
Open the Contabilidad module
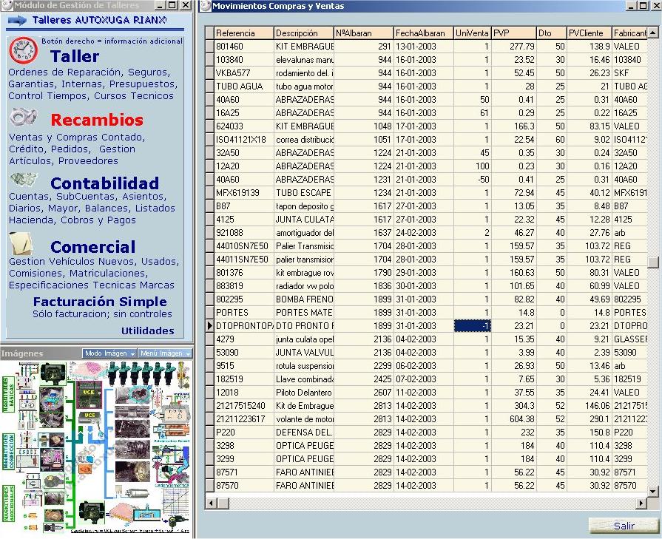tap(104, 183)
